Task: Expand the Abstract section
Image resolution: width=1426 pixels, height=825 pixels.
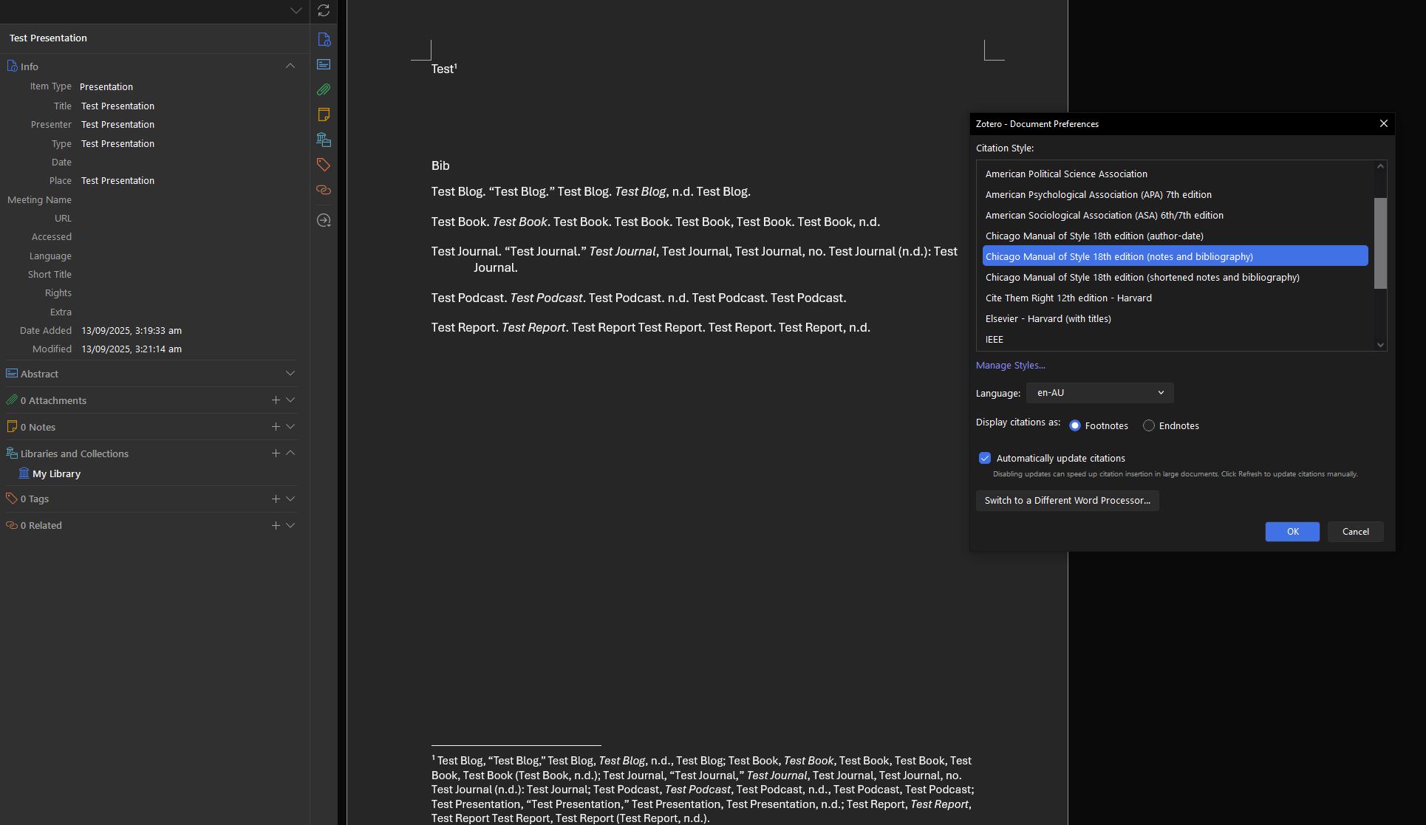Action: coord(290,374)
